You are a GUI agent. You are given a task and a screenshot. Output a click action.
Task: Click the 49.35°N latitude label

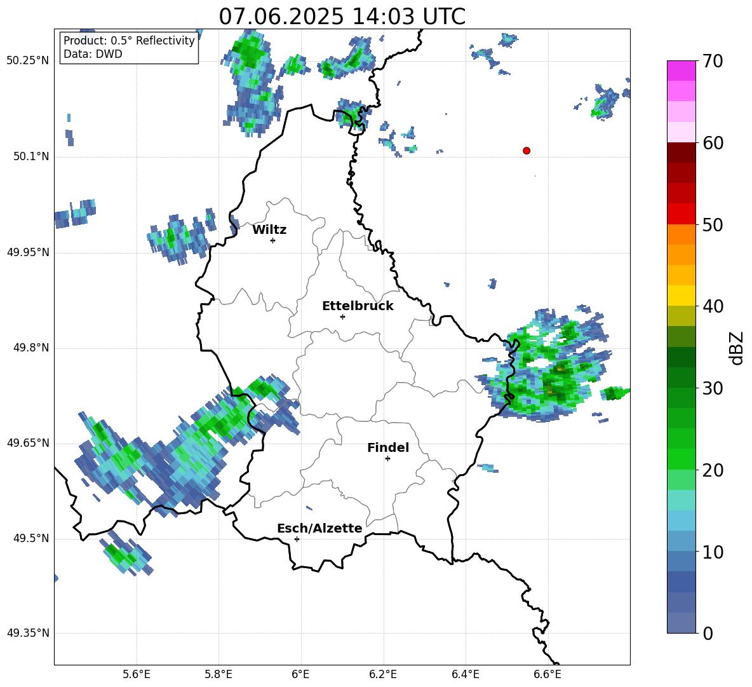[x=28, y=633]
